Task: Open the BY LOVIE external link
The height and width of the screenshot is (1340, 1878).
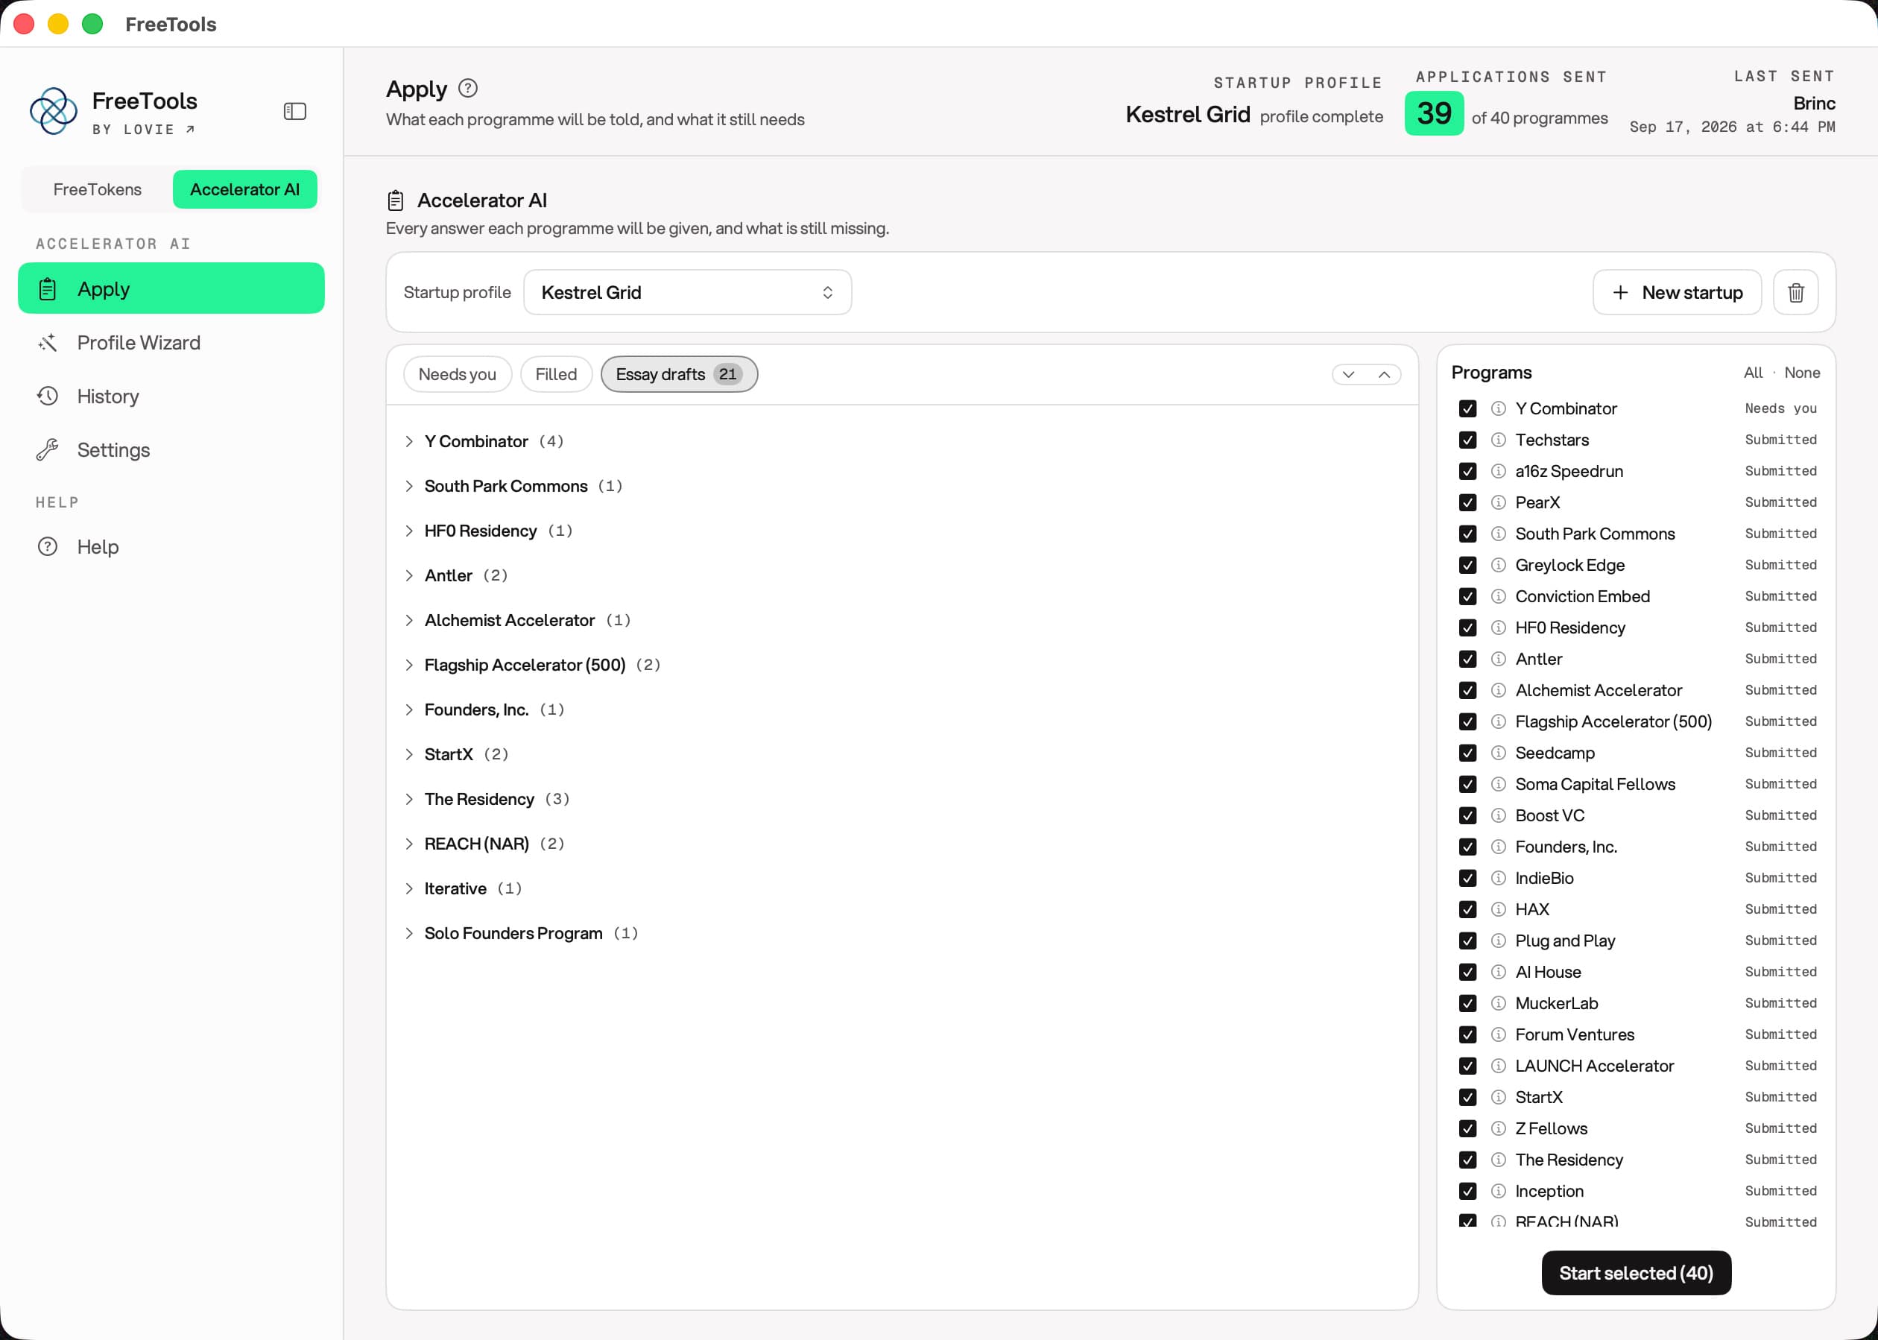Action: pyautogui.click(x=144, y=130)
